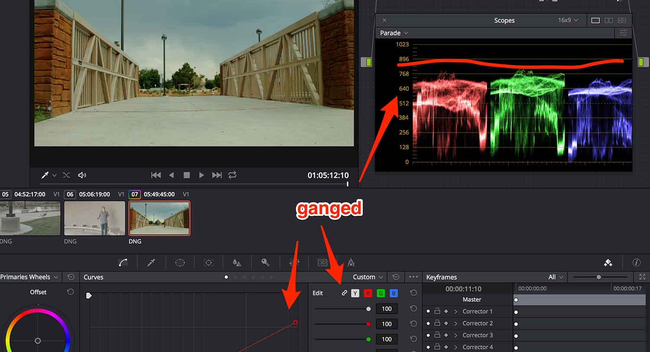Screen dimensions: 650x352
Task: Open the Key palette
Action: tap(265, 262)
